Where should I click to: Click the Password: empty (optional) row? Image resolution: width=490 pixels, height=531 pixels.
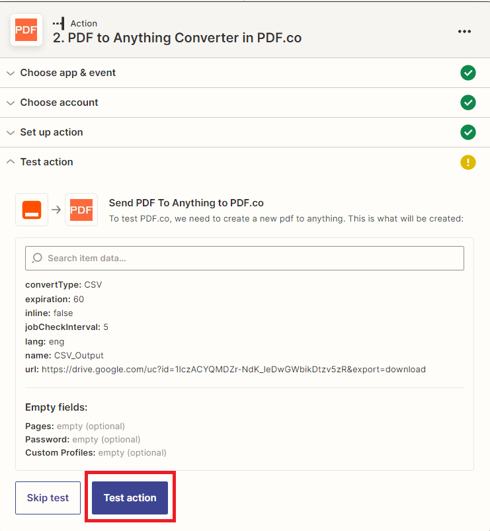click(83, 439)
